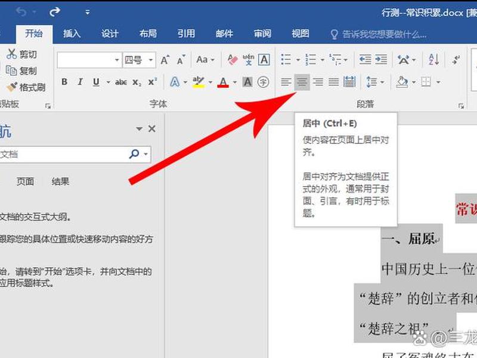Image resolution: width=477 pixels, height=358 pixels.
Task: Click the Center alignment icon
Action: [302, 82]
